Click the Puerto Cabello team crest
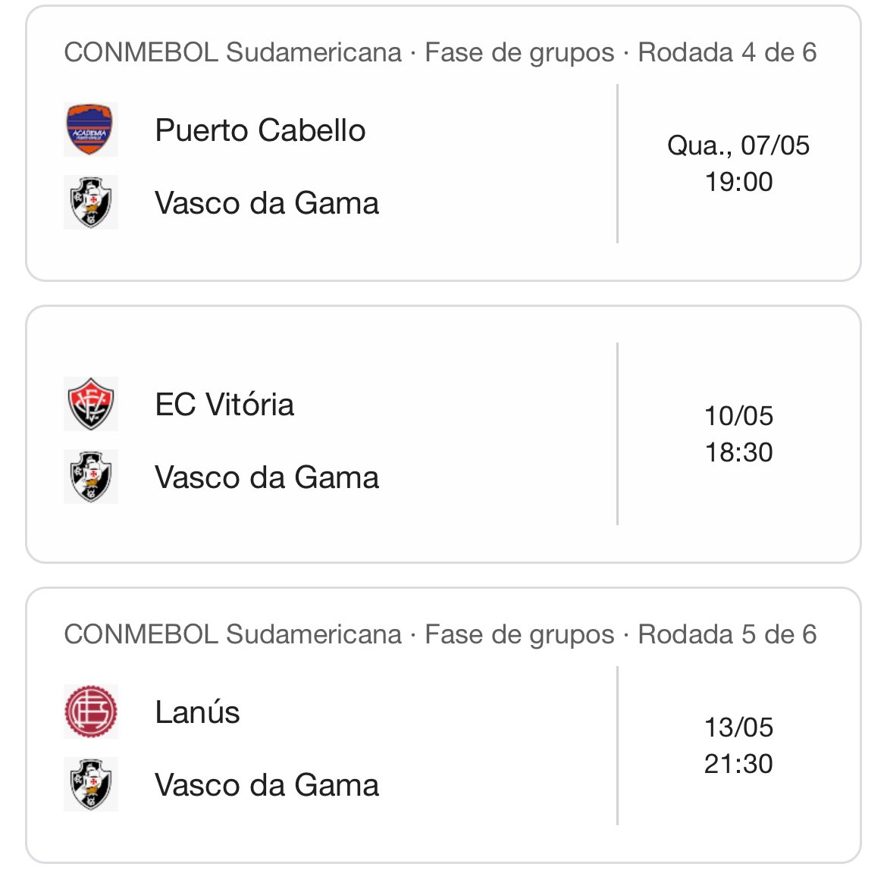 tap(90, 130)
